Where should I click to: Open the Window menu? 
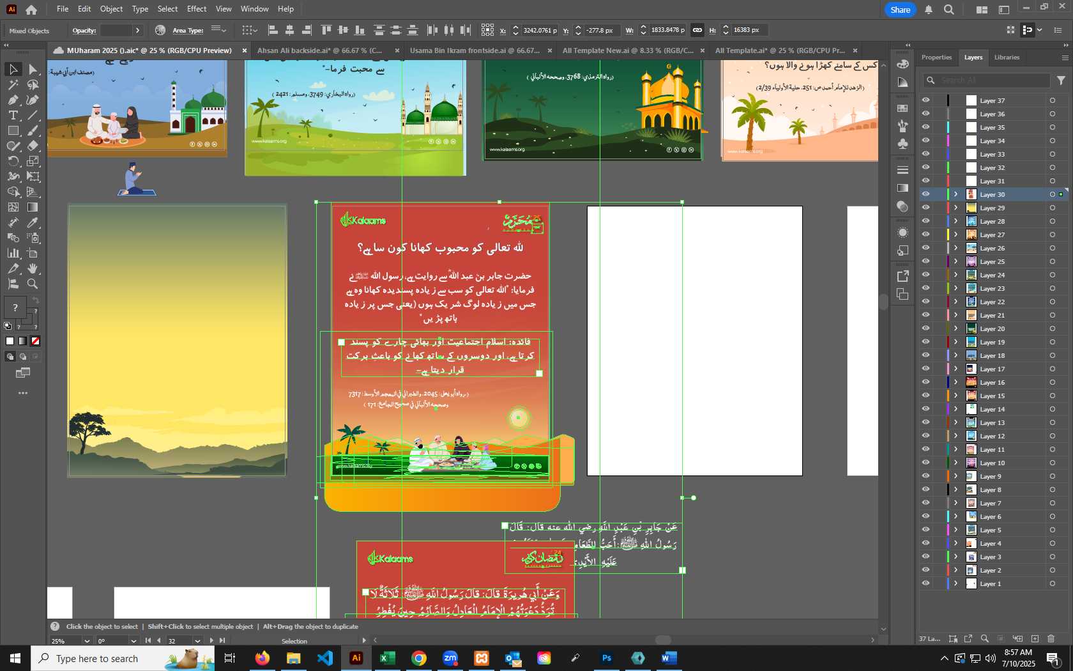[255, 9]
